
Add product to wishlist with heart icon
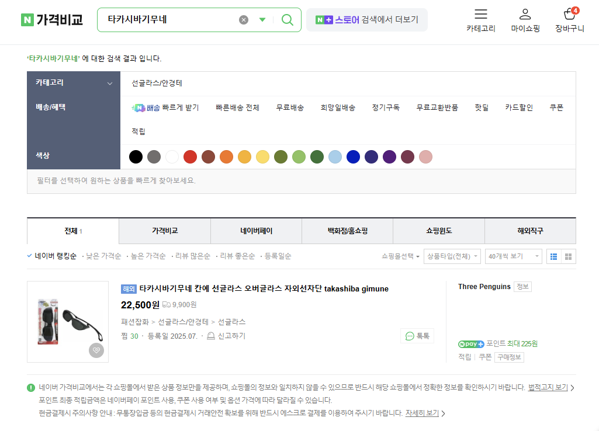point(96,350)
